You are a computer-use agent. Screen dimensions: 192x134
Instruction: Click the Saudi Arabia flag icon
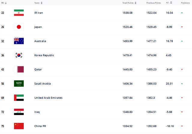pyautogui.click(x=19, y=84)
